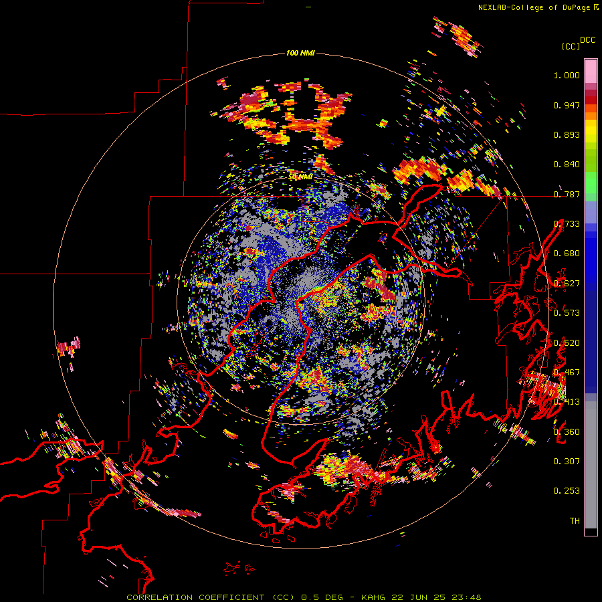
Task: Click the 0.627 value on the color scale
Action: click(567, 284)
